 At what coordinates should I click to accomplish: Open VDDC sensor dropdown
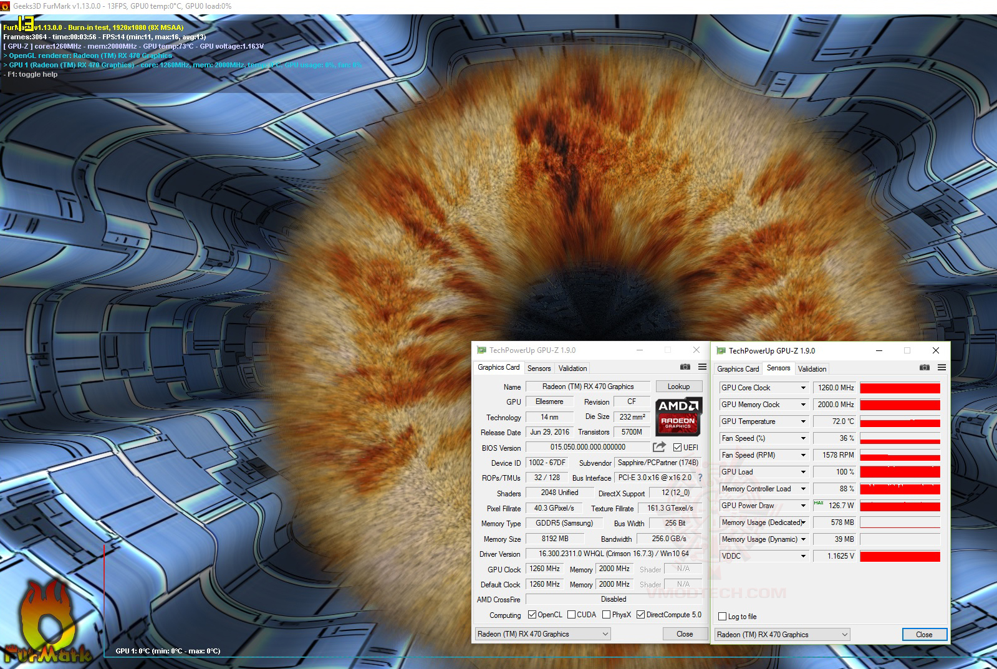click(803, 556)
